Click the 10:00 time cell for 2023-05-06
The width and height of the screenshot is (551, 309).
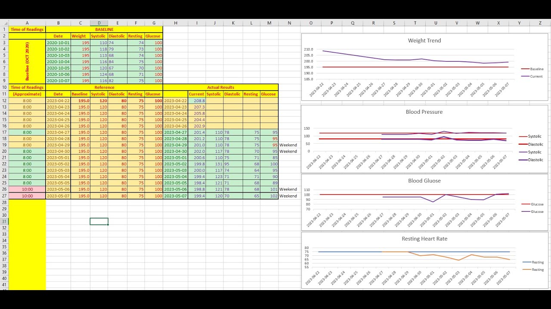coord(27,189)
